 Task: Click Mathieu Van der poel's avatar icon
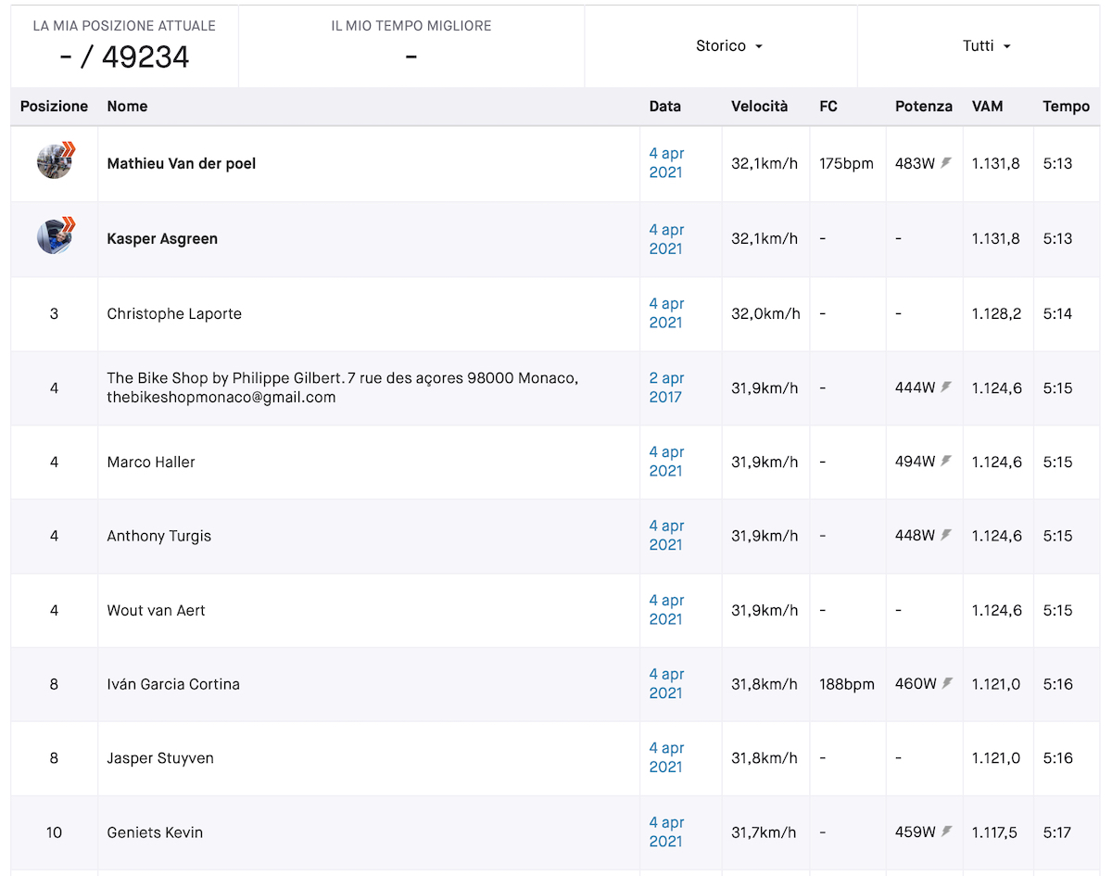pyautogui.click(x=55, y=162)
